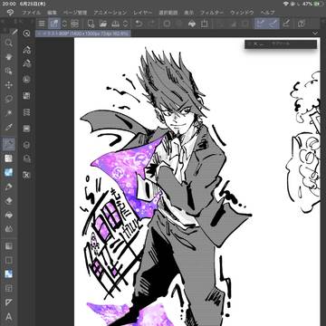Select the Move layer tool

[x=9, y=85]
